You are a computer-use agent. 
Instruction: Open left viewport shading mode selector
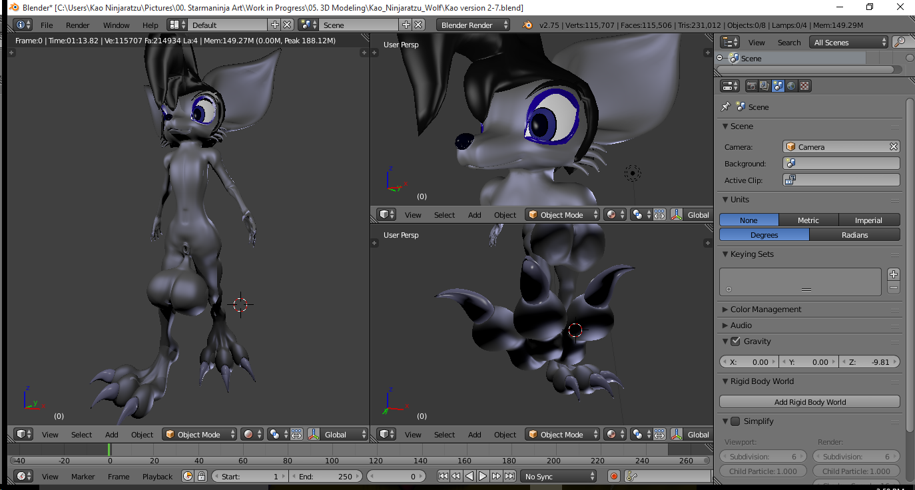tap(252, 434)
